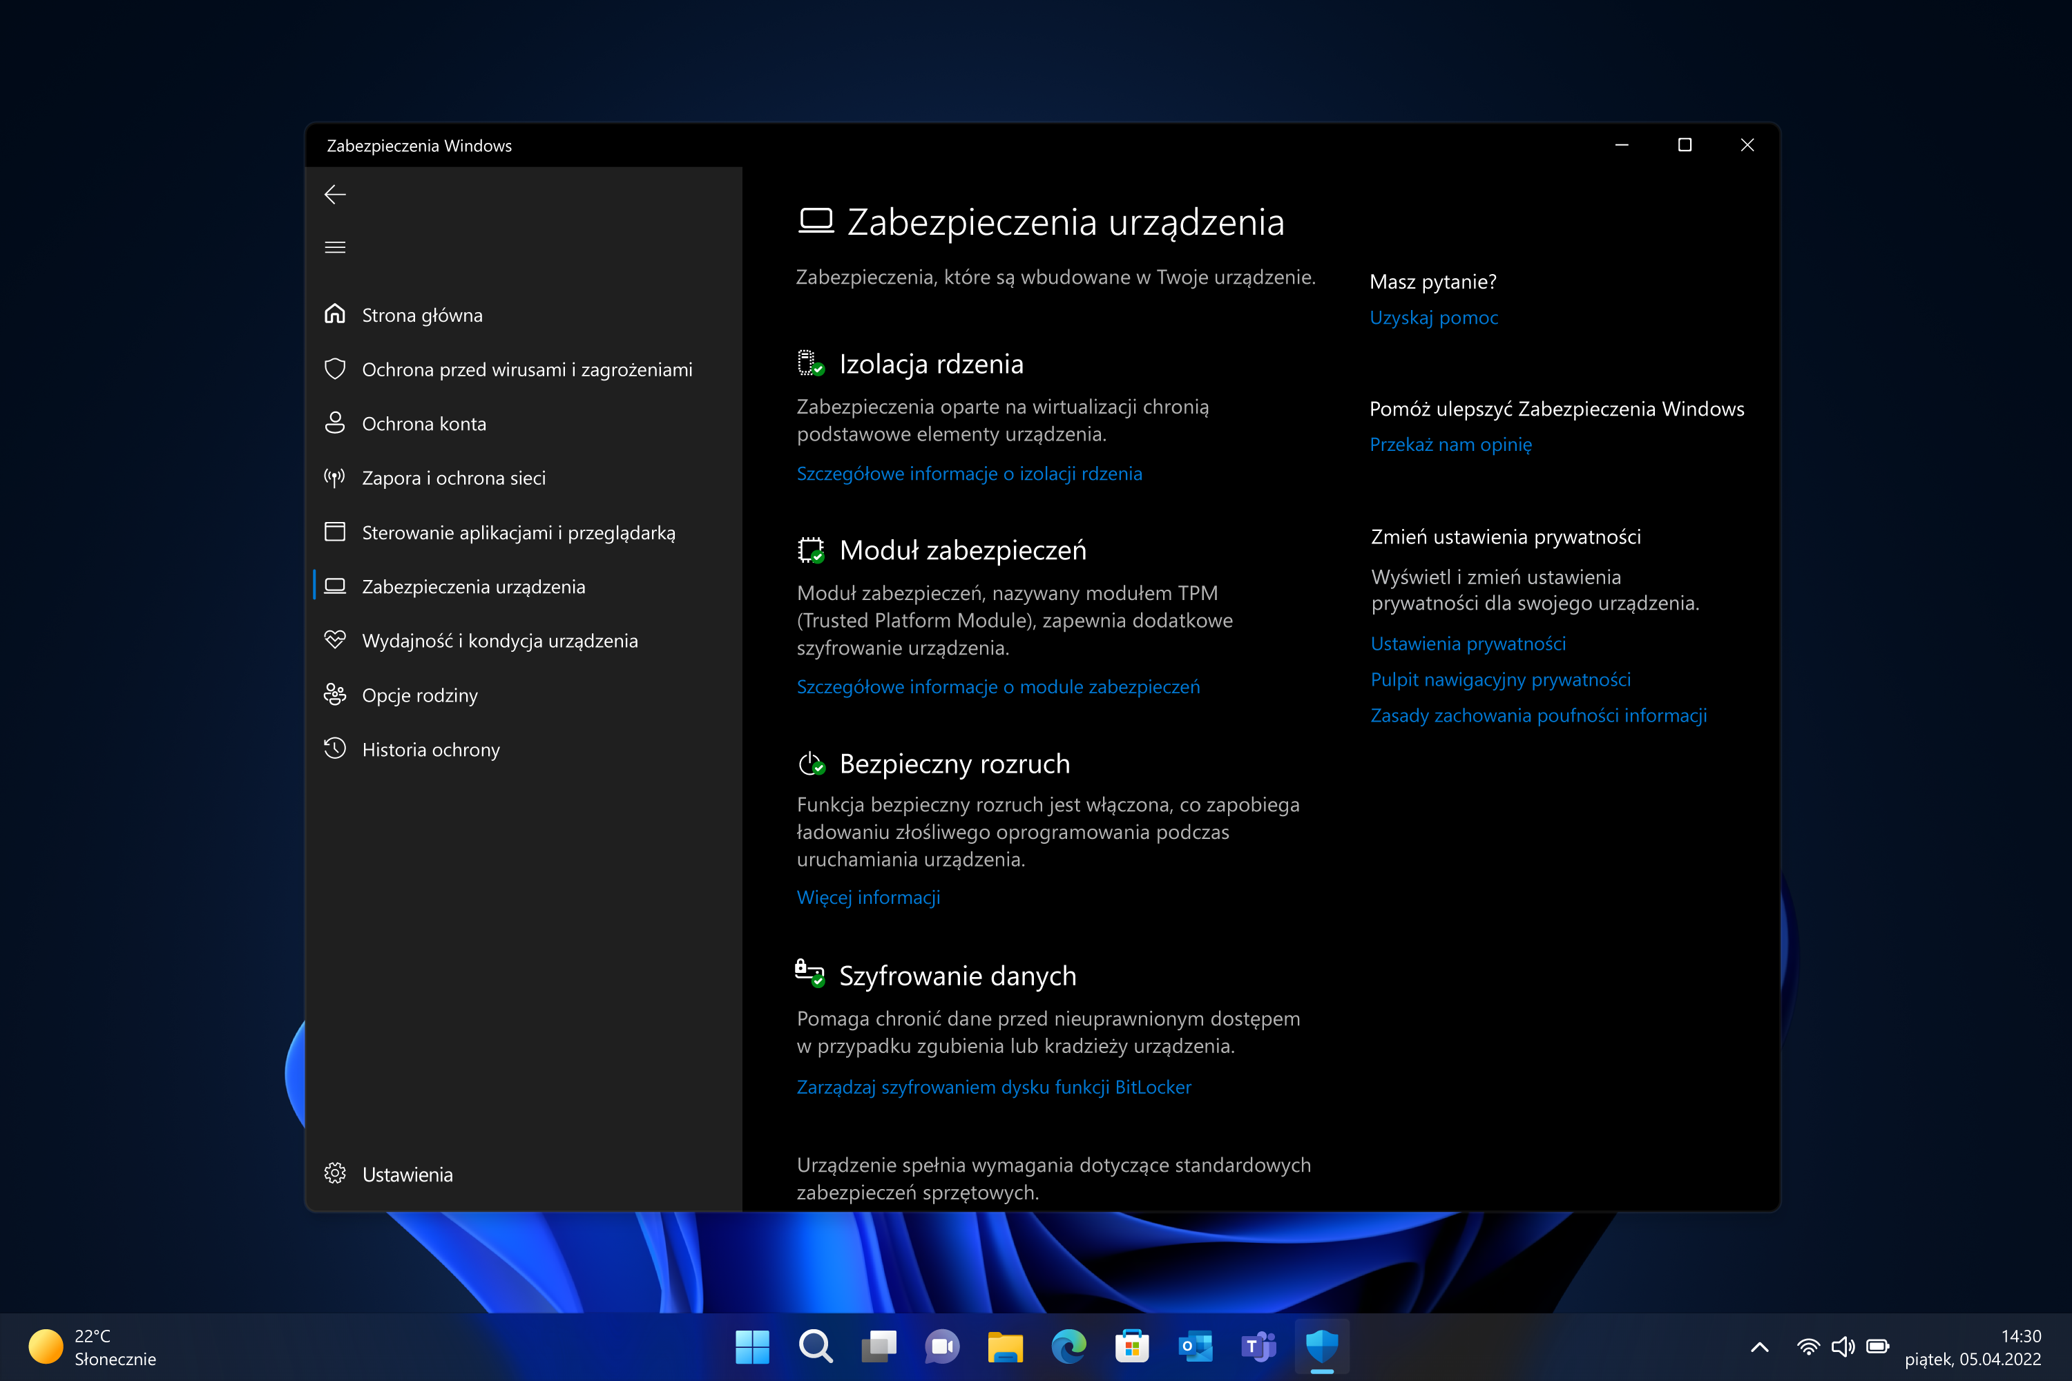Click 'Przekaż nam opinię' feedback link
This screenshot has height=1381, width=2072.
coord(1450,444)
